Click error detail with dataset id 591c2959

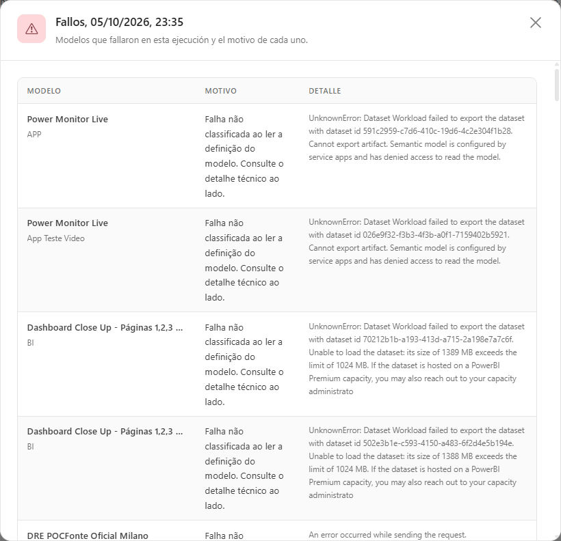[x=417, y=137]
